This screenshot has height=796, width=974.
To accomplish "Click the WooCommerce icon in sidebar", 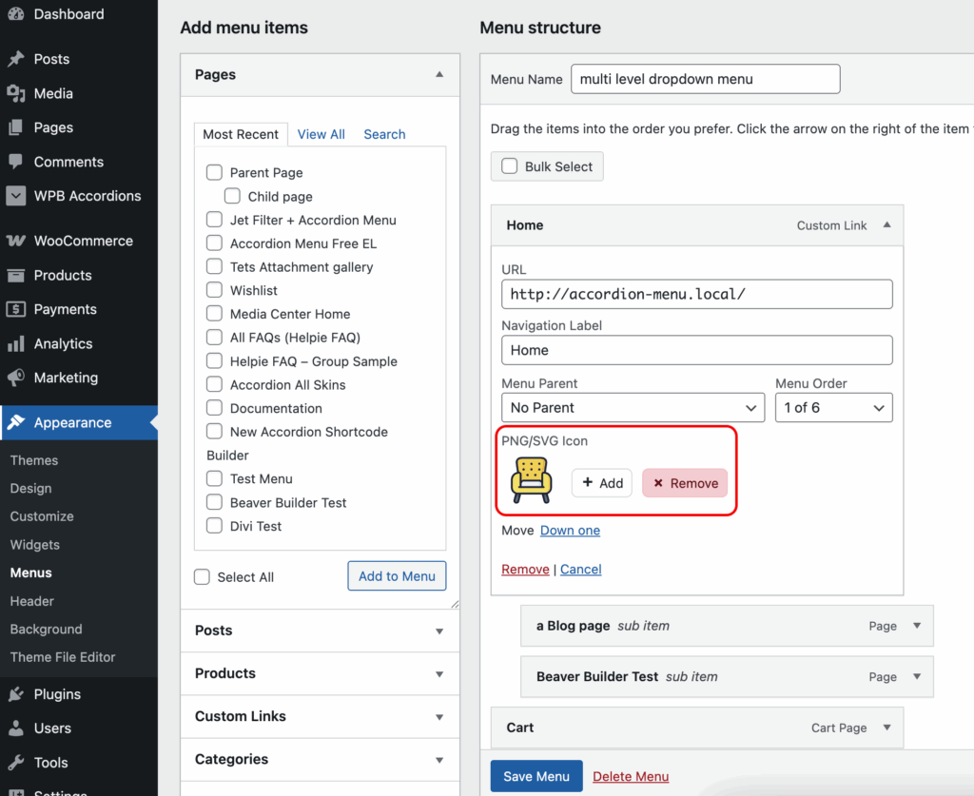I will (15, 242).
